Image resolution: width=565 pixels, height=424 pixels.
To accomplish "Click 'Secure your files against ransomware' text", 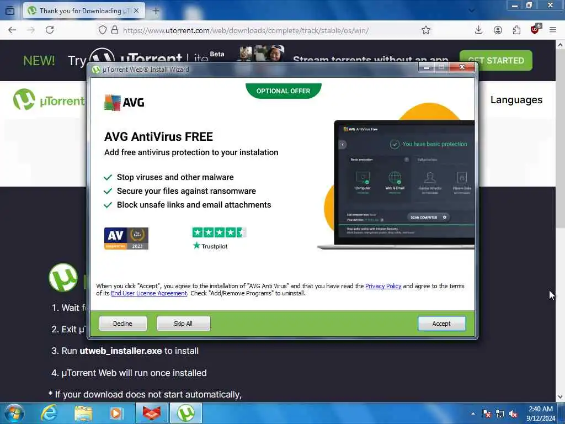I will coord(186,190).
